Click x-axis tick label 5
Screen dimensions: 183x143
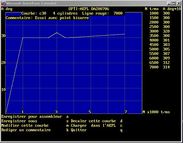click(90, 112)
